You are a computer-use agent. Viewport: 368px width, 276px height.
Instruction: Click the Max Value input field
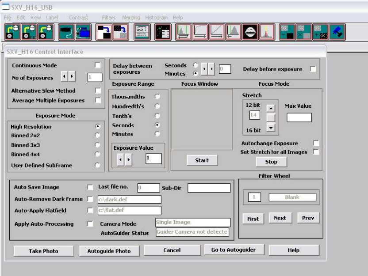tap(299, 117)
